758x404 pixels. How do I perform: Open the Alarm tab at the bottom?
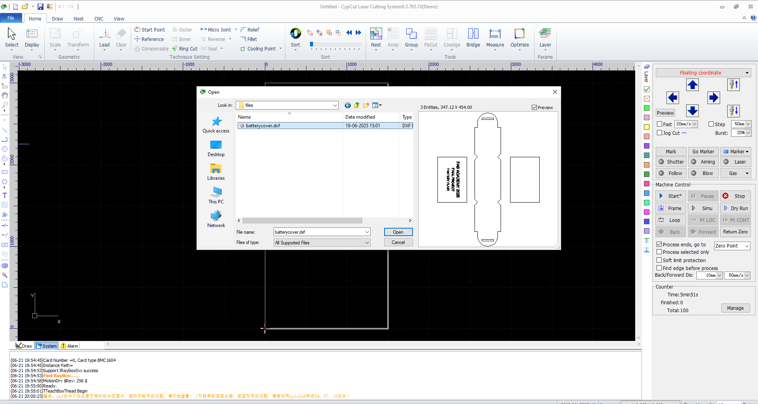click(x=69, y=346)
